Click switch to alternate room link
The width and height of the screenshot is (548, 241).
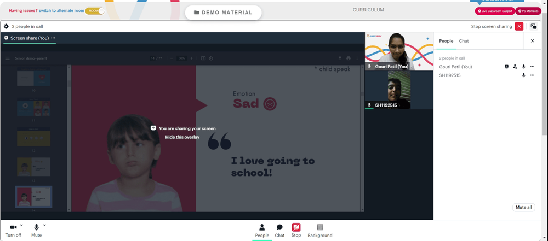[x=61, y=11]
